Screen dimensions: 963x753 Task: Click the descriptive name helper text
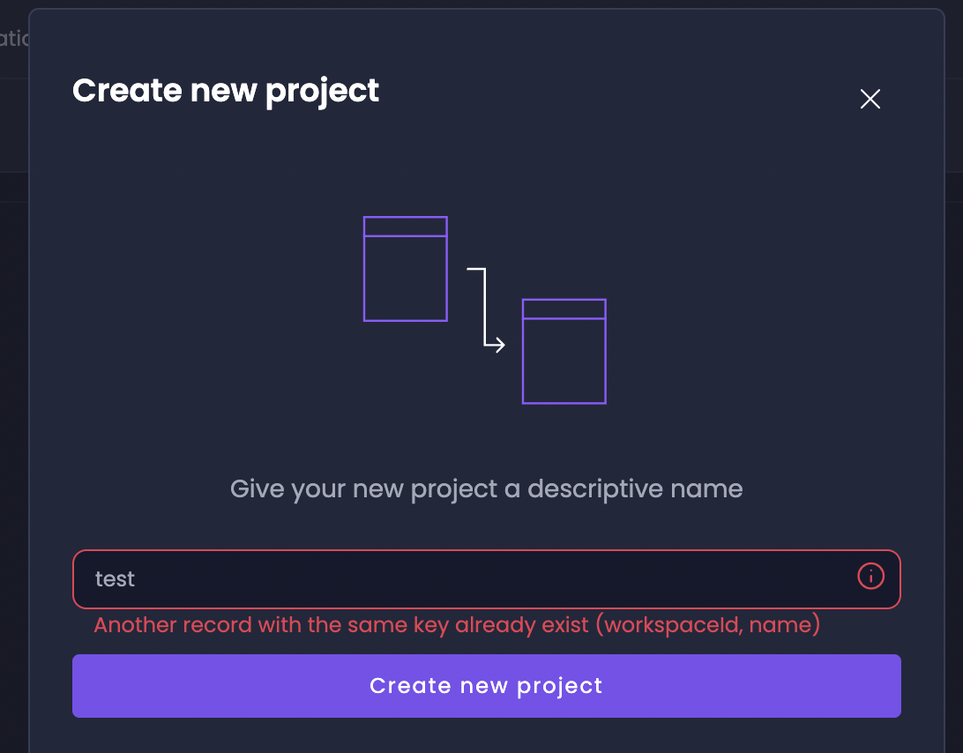tap(486, 488)
